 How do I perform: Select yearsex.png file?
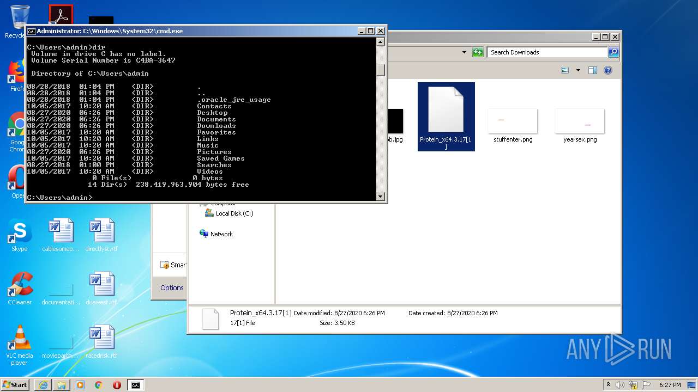[x=580, y=125]
